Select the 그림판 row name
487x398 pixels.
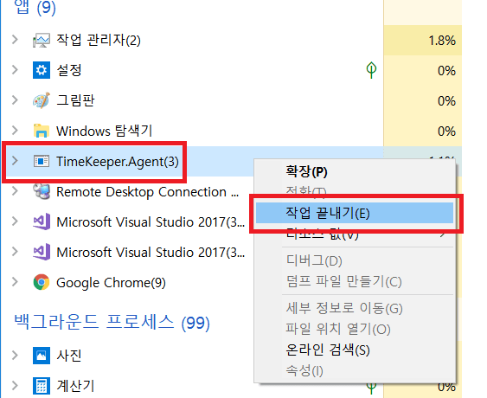point(75,100)
